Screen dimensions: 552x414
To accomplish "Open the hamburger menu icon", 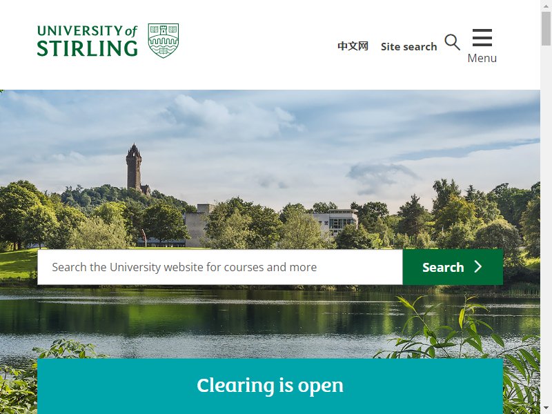I will tap(482, 38).
